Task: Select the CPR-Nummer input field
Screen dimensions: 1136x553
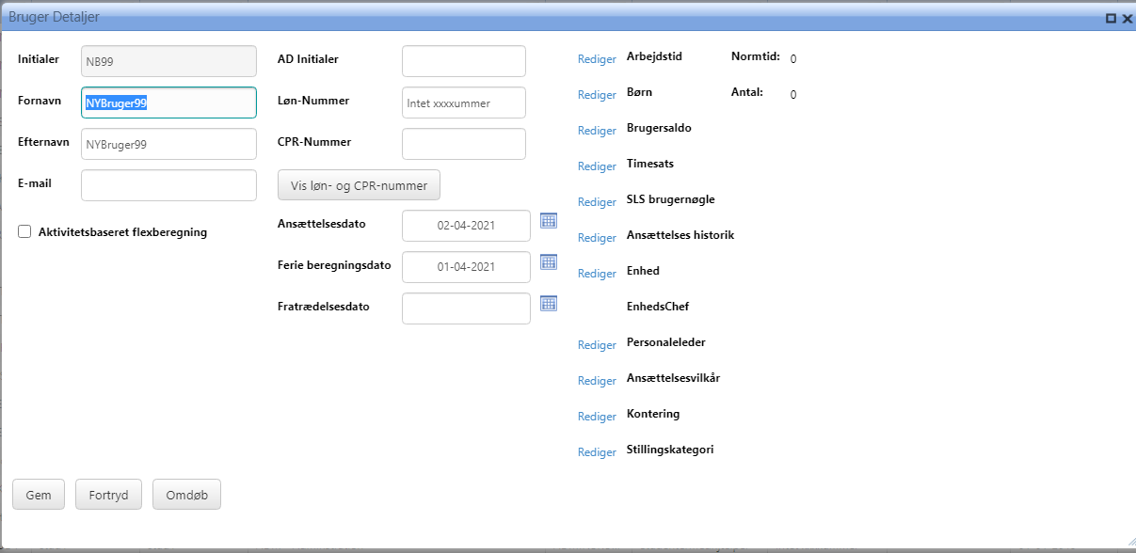Action: pyautogui.click(x=463, y=144)
